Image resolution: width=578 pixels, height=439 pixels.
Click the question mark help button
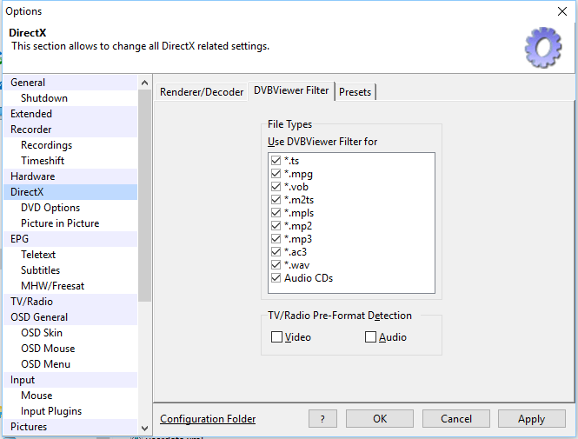pos(322,419)
